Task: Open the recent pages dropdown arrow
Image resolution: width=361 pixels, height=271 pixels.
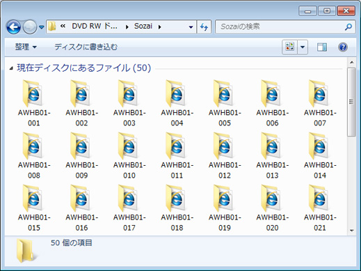Action: coord(42,27)
